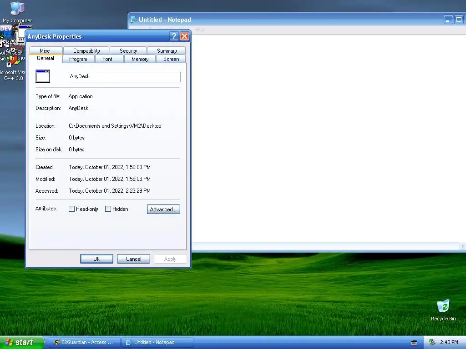Viewport: 466px width, 349px height.
Task: Maximize the Notepad window
Action: (459, 20)
